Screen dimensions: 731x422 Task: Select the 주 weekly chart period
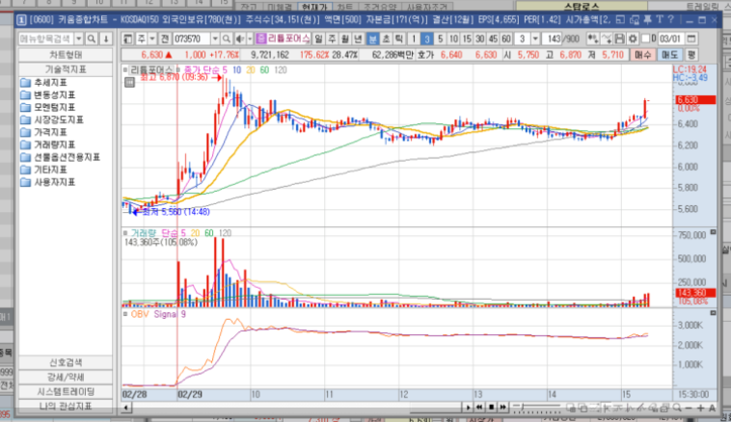(x=332, y=39)
